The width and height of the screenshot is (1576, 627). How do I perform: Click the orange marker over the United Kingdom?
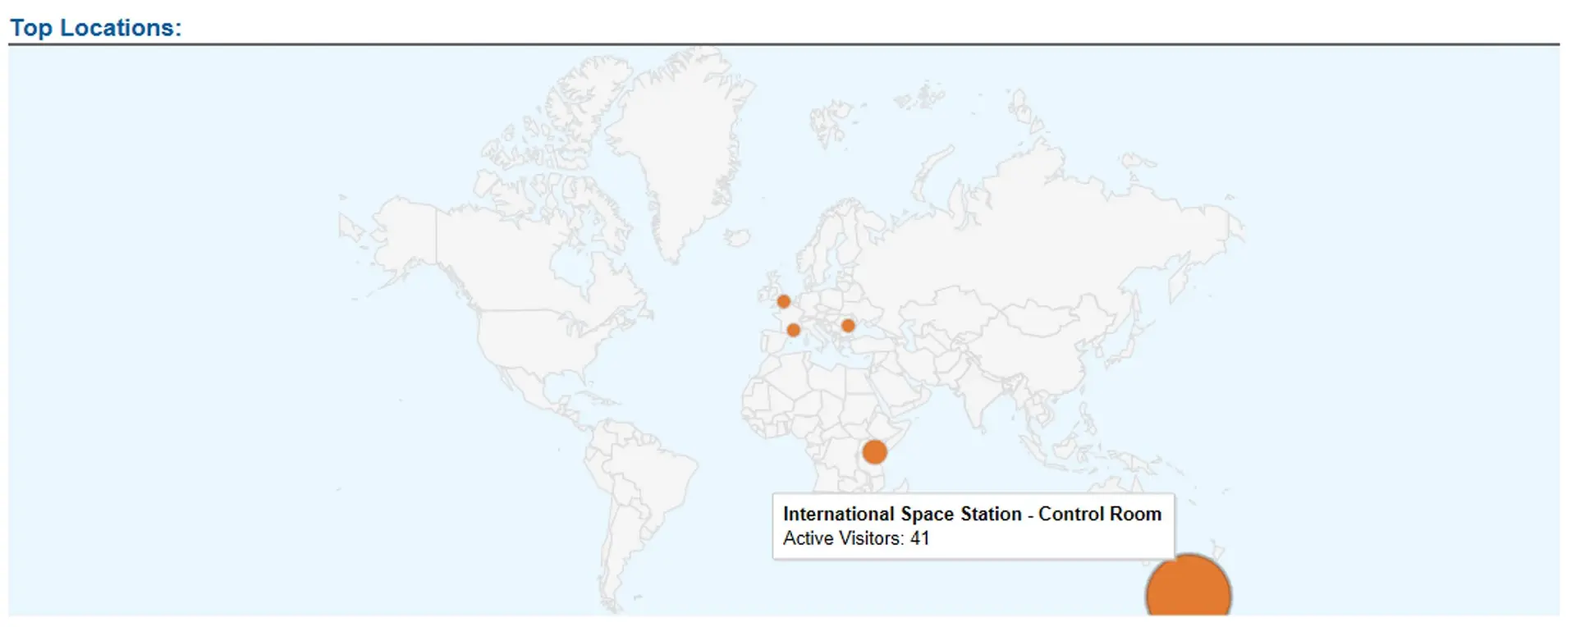pos(784,301)
